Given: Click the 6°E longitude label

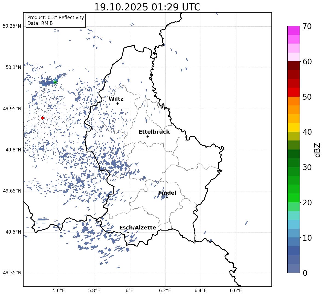Looking at the screenshot, I should (x=129, y=291).
